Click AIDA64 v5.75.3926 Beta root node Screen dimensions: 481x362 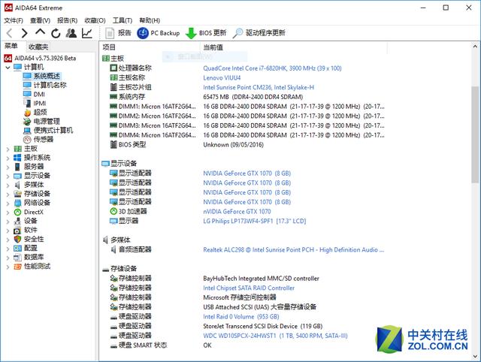(x=45, y=58)
